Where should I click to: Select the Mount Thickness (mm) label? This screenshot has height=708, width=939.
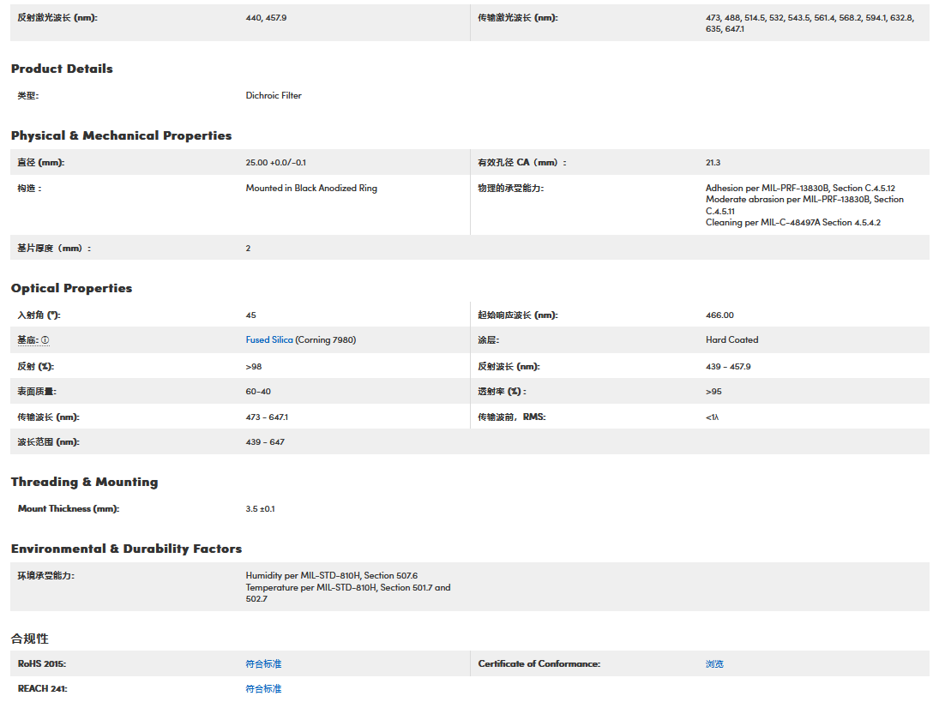[x=69, y=509]
